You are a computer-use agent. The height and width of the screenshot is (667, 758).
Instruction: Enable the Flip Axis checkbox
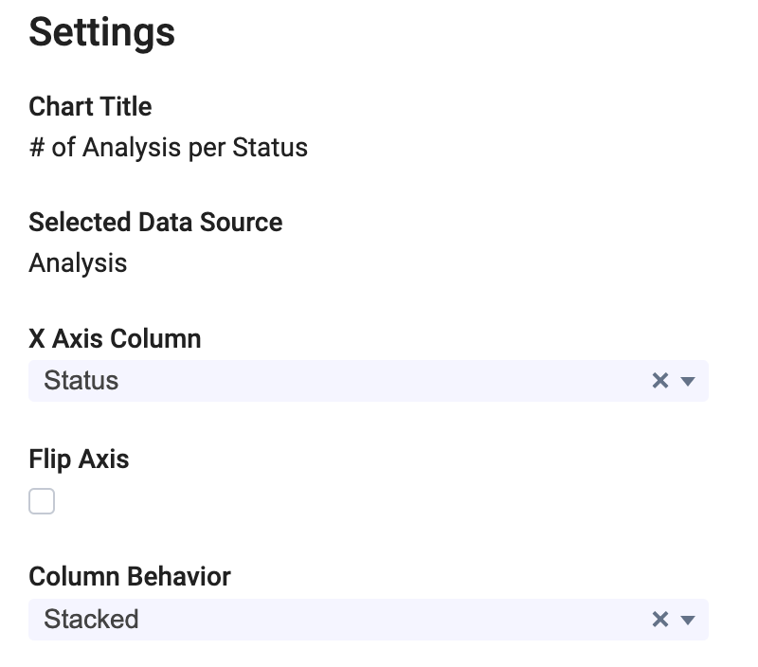point(42,501)
